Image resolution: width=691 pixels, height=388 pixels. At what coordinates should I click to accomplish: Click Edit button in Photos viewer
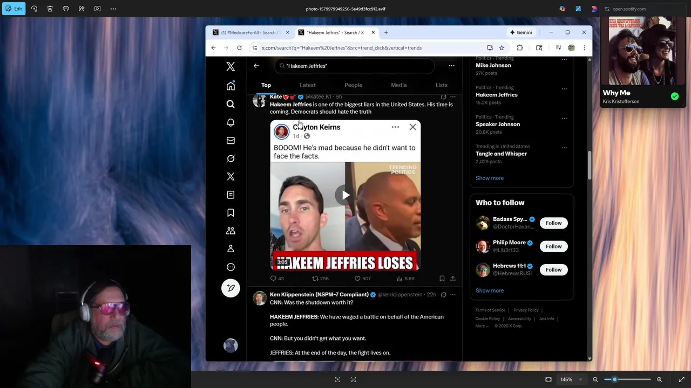[13, 9]
